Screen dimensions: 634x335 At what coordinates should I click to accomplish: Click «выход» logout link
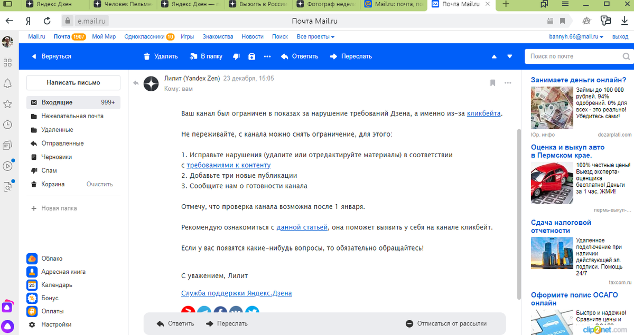pyautogui.click(x=620, y=37)
